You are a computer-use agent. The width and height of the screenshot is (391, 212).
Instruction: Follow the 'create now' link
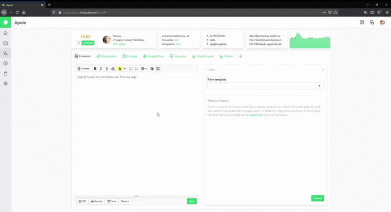[256, 115]
